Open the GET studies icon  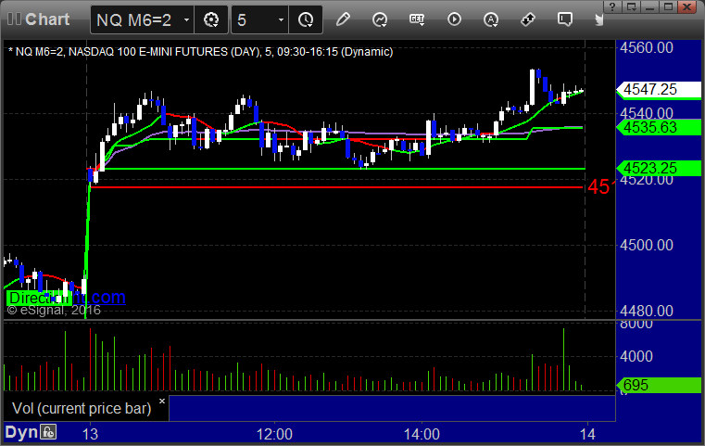click(417, 19)
